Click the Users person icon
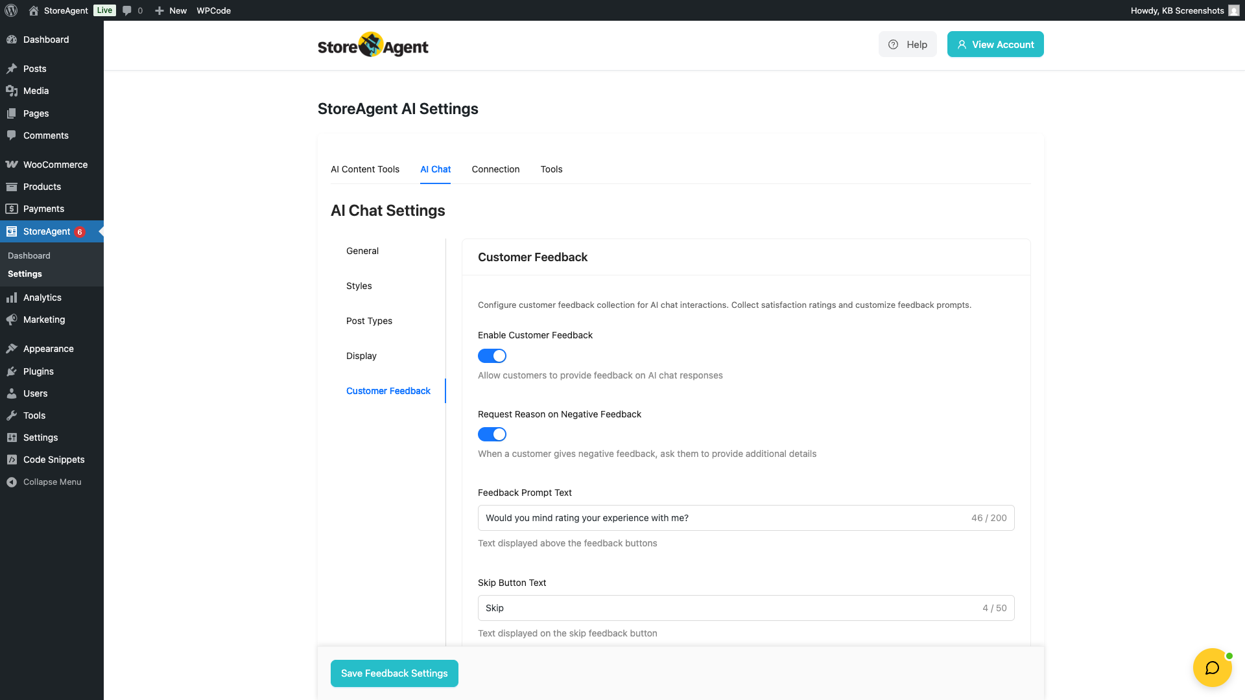Screen dimensions: 1245x700 point(12,393)
